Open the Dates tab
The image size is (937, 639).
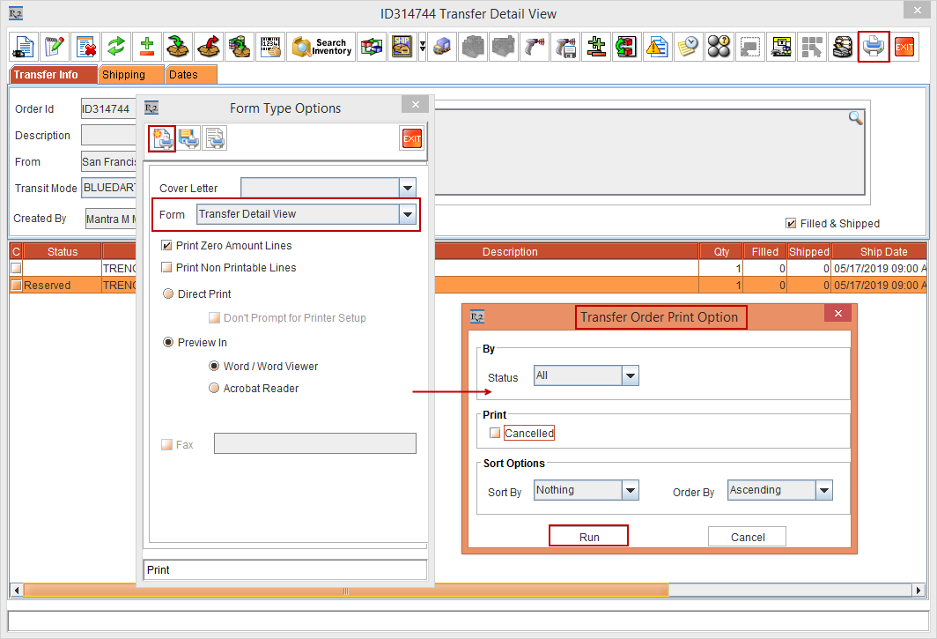pos(189,75)
